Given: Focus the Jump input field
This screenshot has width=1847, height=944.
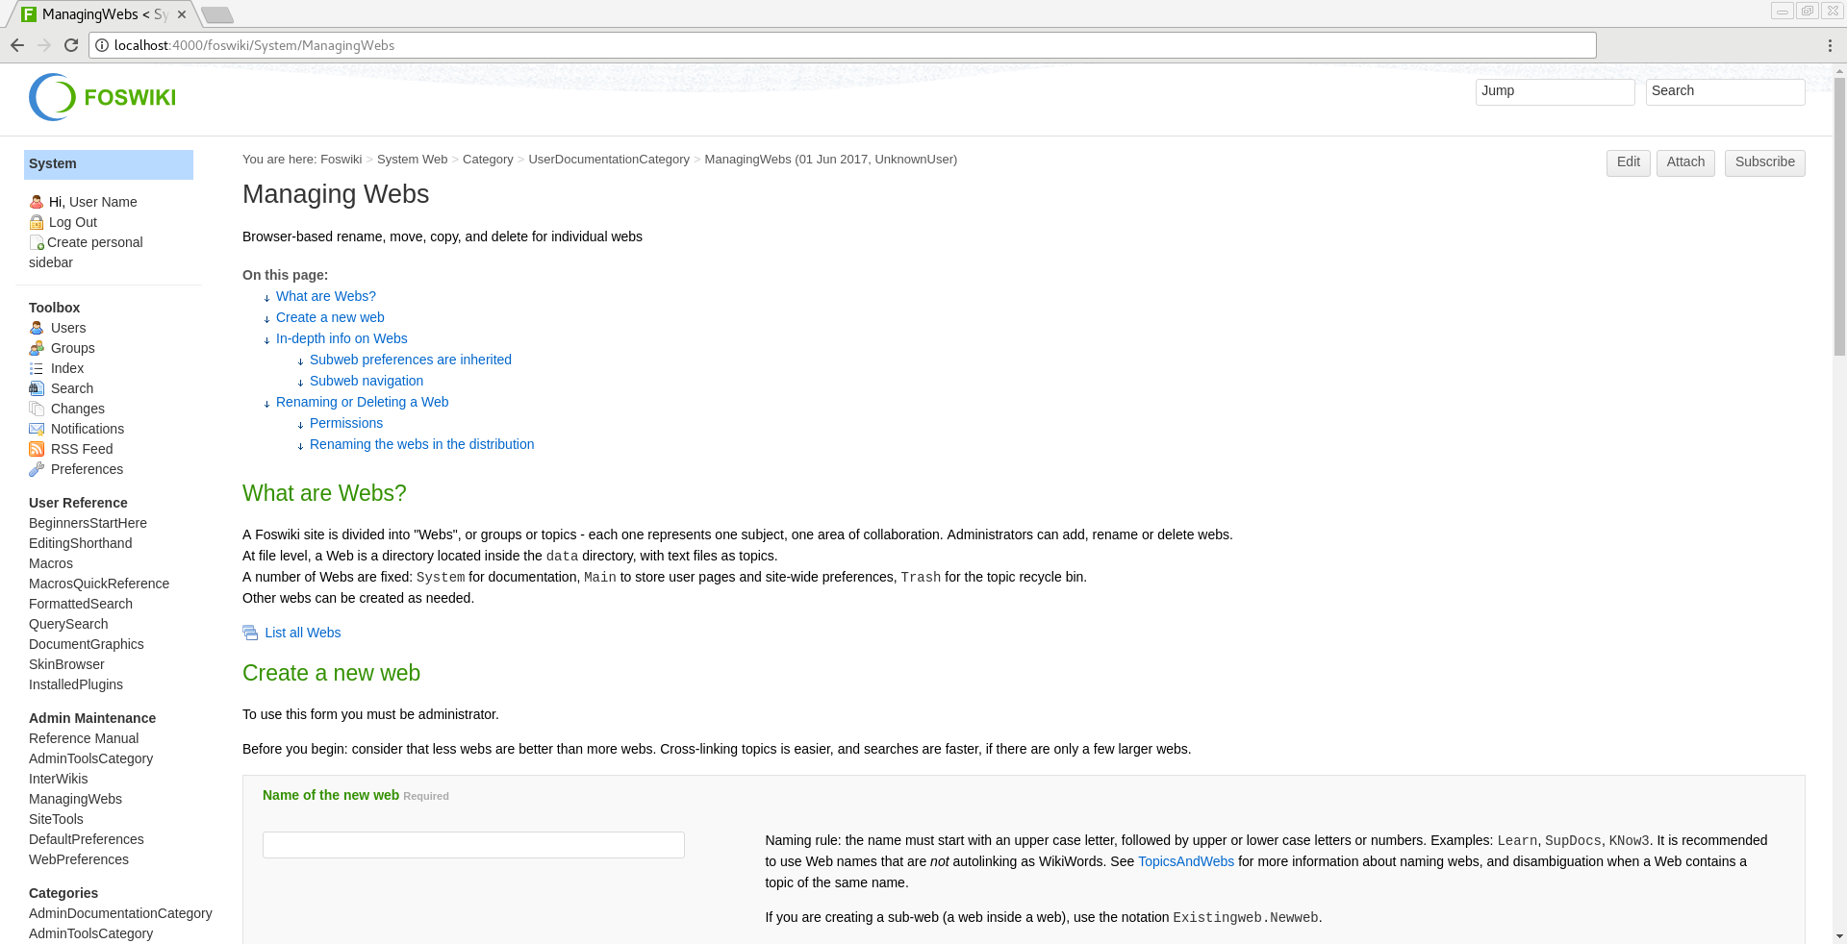Looking at the screenshot, I should tap(1555, 92).
